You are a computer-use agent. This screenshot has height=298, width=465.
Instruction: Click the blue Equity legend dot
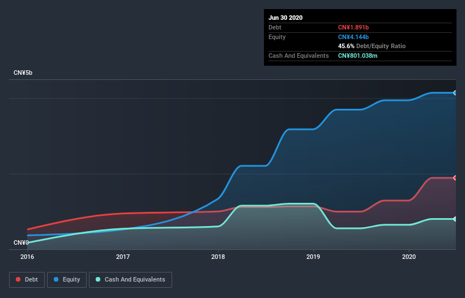pos(56,279)
